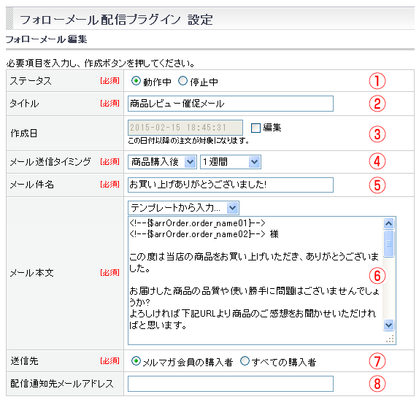
Task: Select すべての購入者 radio button
Action: (245, 361)
